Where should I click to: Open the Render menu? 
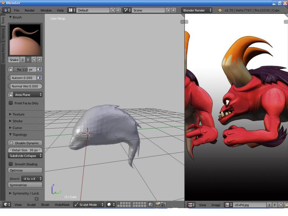point(30,10)
